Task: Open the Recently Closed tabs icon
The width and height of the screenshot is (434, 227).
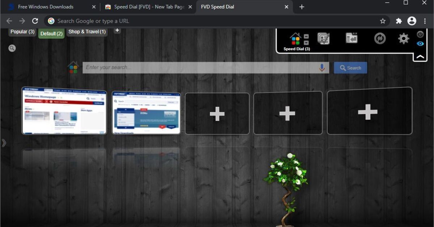Action: pos(352,38)
